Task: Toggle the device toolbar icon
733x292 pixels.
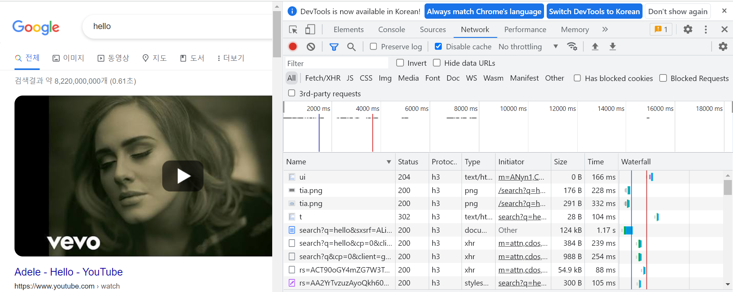Action: pos(310,29)
